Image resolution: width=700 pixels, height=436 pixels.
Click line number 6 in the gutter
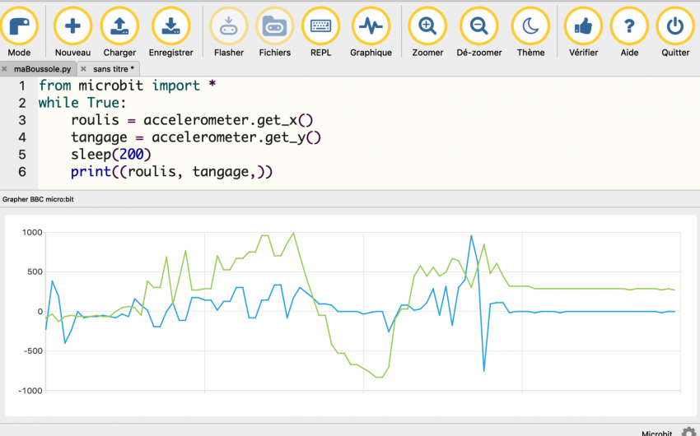(x=22, y=172)
